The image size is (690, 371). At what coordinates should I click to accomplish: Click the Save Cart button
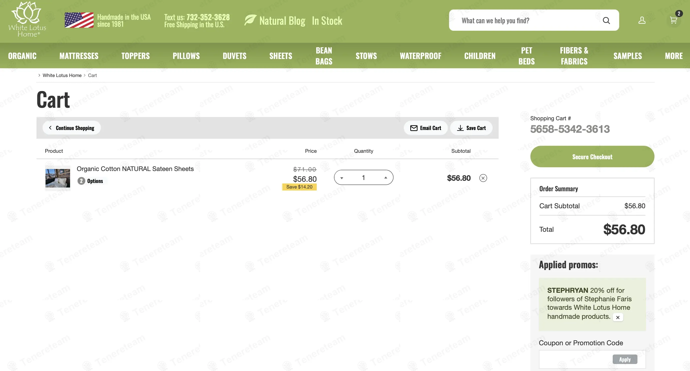pyautogui.click(x=471, y=128)
